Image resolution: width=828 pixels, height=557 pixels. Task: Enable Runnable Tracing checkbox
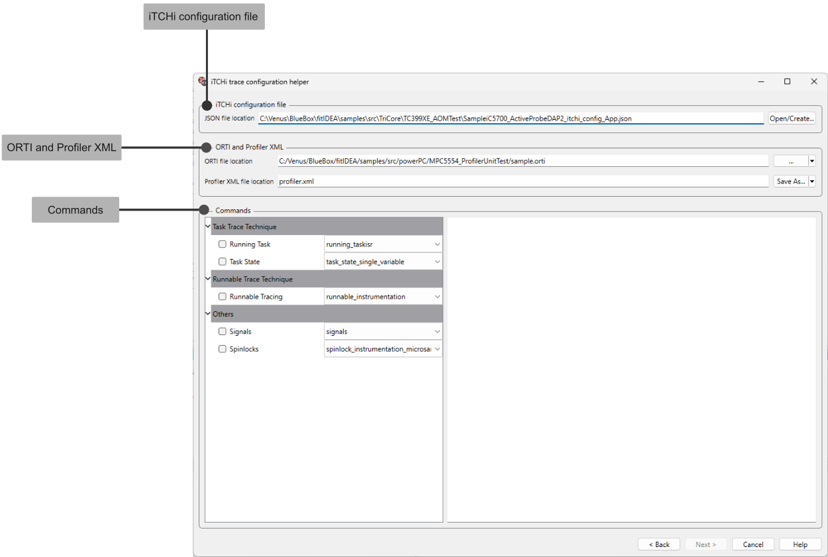pyautogui.click(x=223, y=297)
